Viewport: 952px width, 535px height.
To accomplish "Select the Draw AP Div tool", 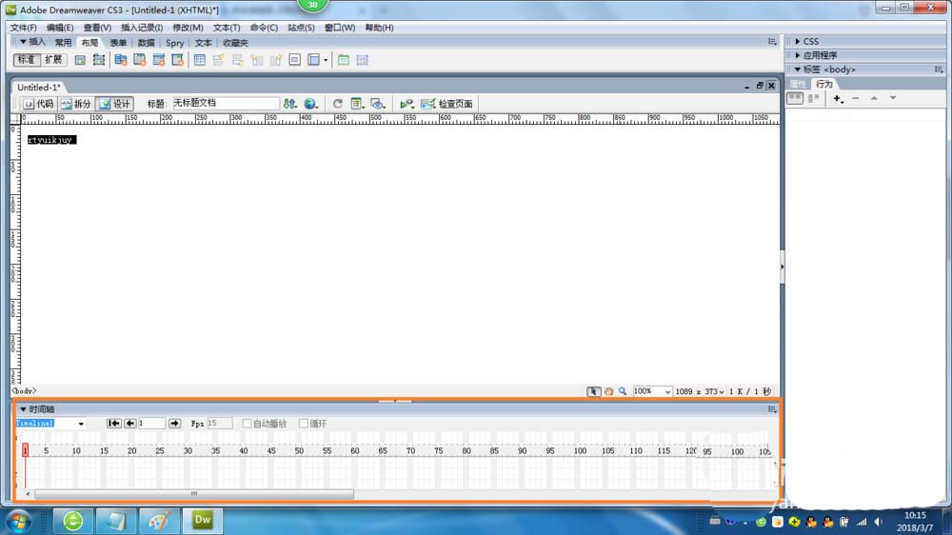I will pyautogui.click(x=98, y=60).
